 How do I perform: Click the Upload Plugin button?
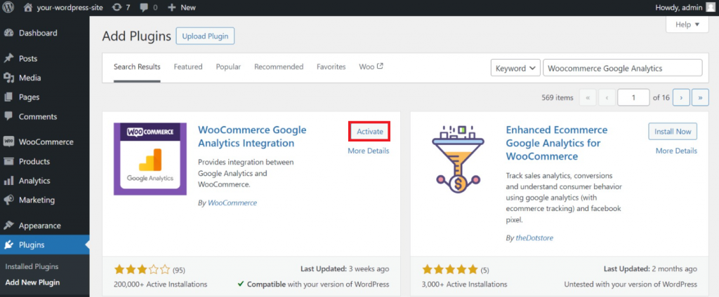[205, 36]
